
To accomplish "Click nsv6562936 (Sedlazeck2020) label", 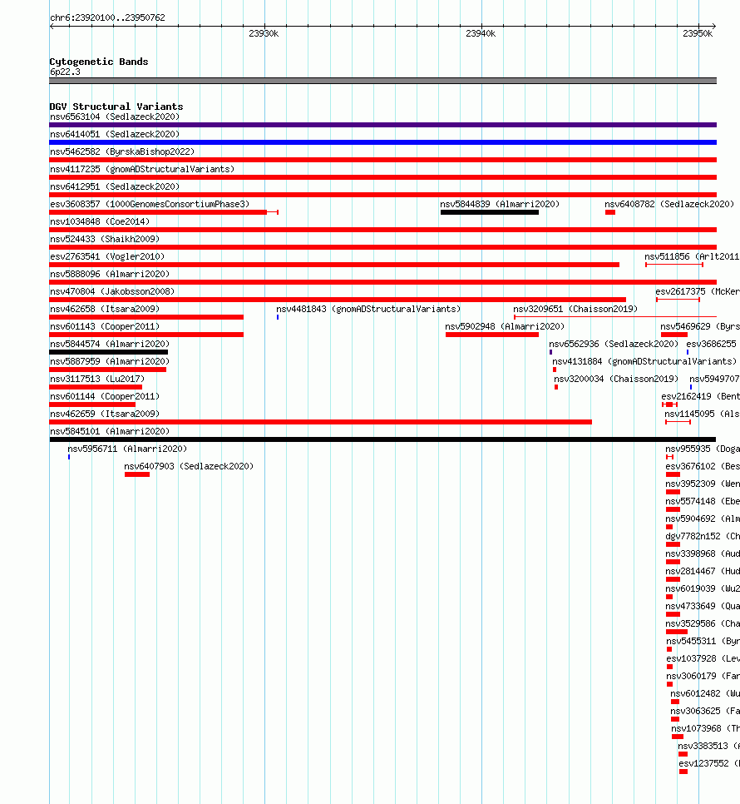I will pos(614,344).
